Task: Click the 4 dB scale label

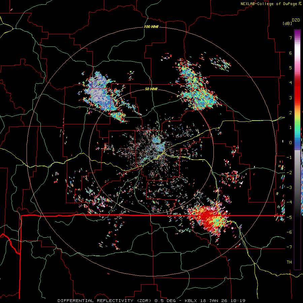Action: coord(291,83)
